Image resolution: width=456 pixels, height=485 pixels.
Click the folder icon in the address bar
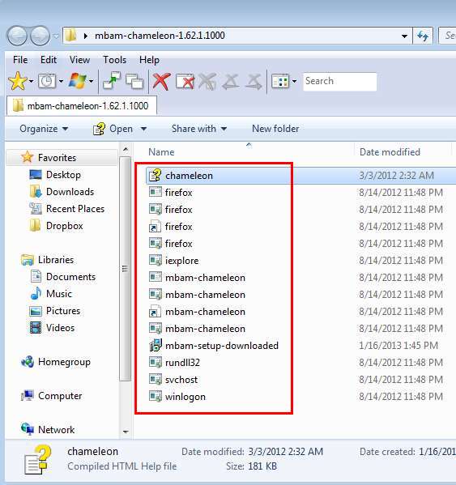[x=70, y=36]
